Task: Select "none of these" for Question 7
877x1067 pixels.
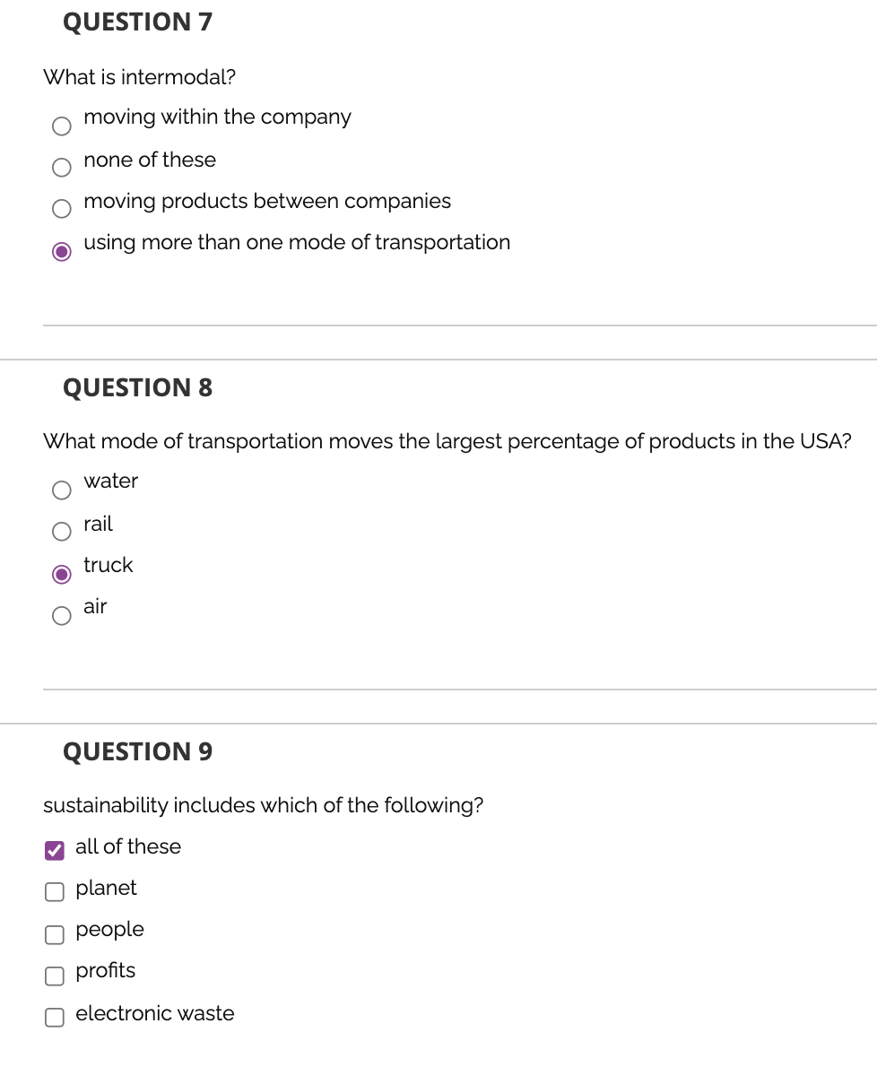Action: click(x=60, y=167)
